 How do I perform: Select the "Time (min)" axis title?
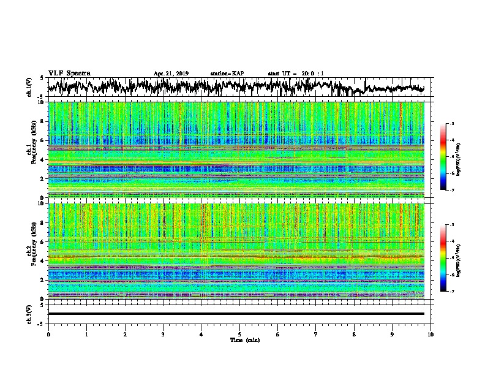click(x=245, y=340)
